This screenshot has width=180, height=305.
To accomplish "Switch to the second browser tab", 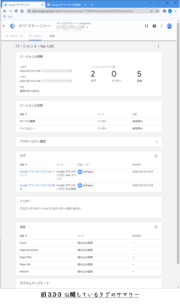I will pos(66,5).
